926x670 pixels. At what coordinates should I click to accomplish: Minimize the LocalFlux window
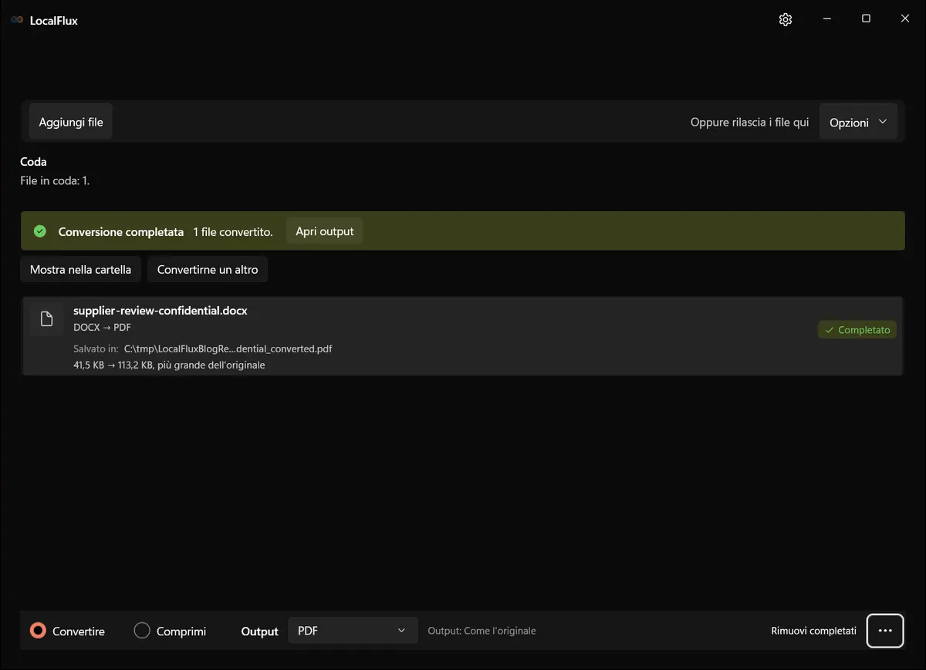(x=826, y=19)
